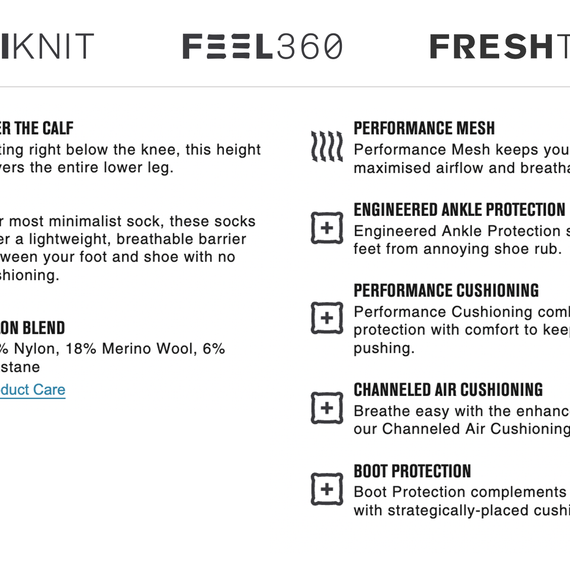Click the Over The Calf heading

click(x=37, y=128)
